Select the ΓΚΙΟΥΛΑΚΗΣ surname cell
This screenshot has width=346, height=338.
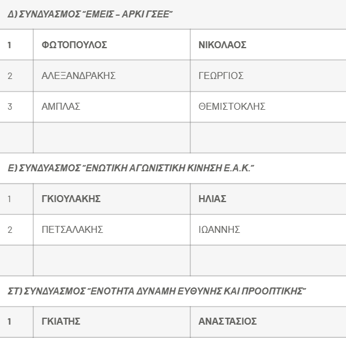point(111,199)
